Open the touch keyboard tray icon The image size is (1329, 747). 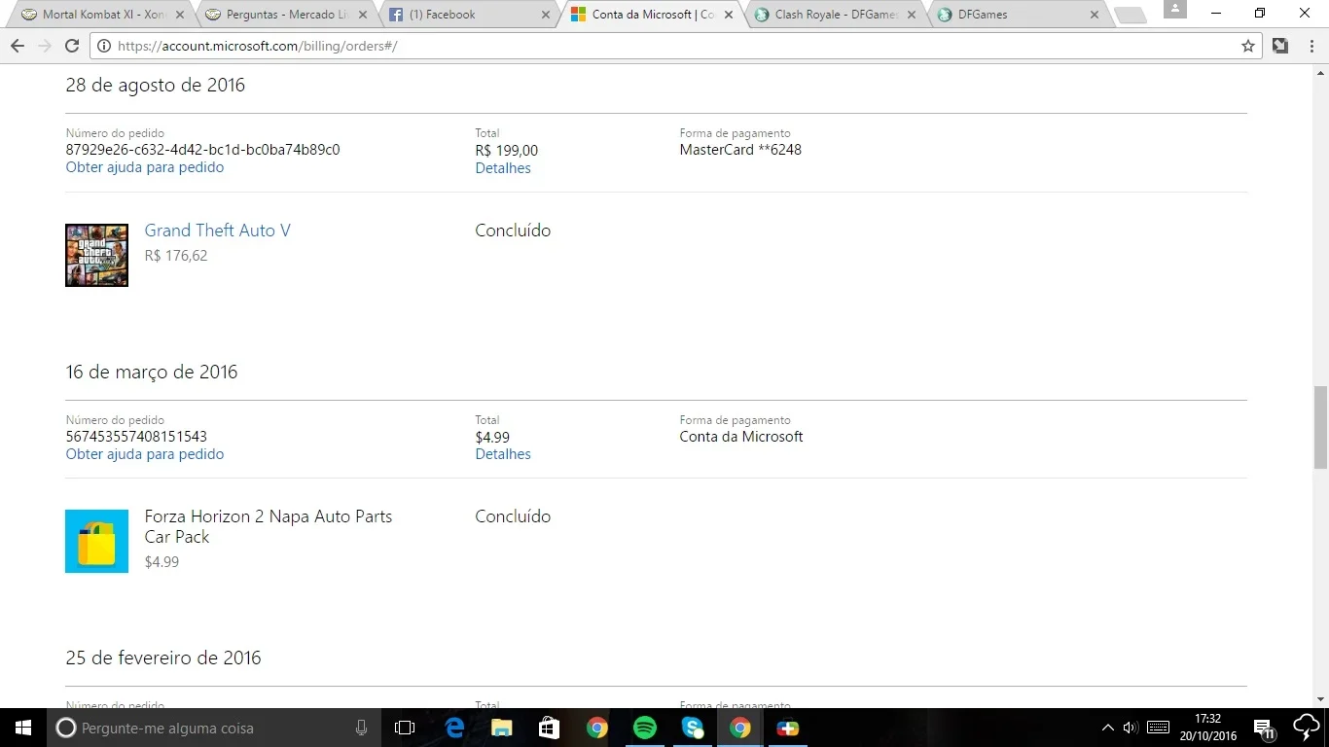click(x=1159, y=728)
